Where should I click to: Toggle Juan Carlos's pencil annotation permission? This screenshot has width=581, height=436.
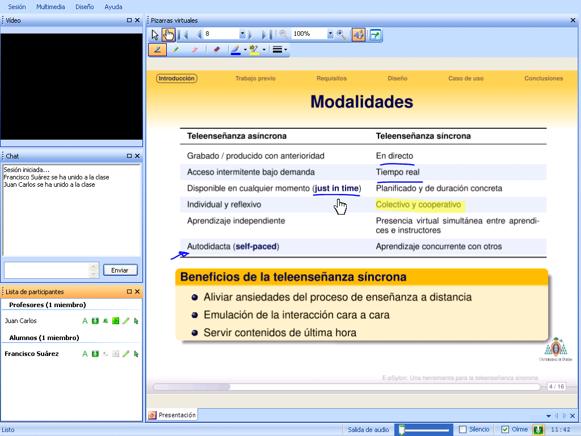tap(126, 321)
